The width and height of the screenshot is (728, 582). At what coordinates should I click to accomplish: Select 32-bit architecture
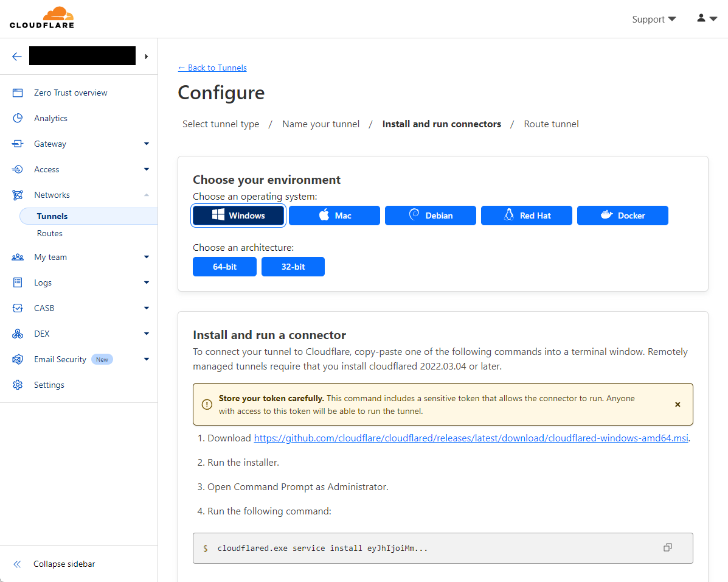[293, 267]
